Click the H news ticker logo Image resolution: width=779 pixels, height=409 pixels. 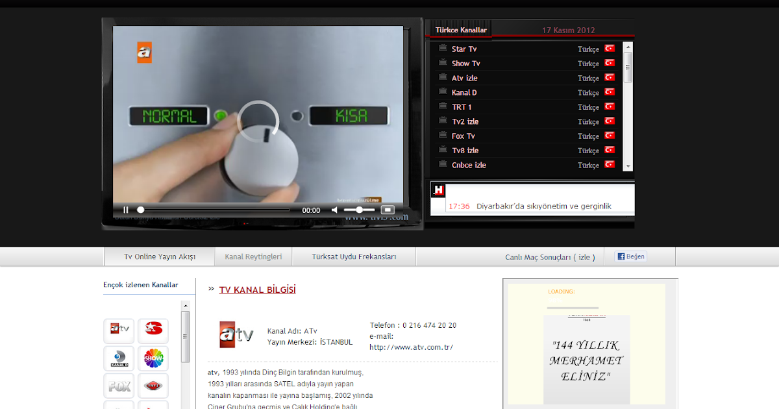click(439, 190)
